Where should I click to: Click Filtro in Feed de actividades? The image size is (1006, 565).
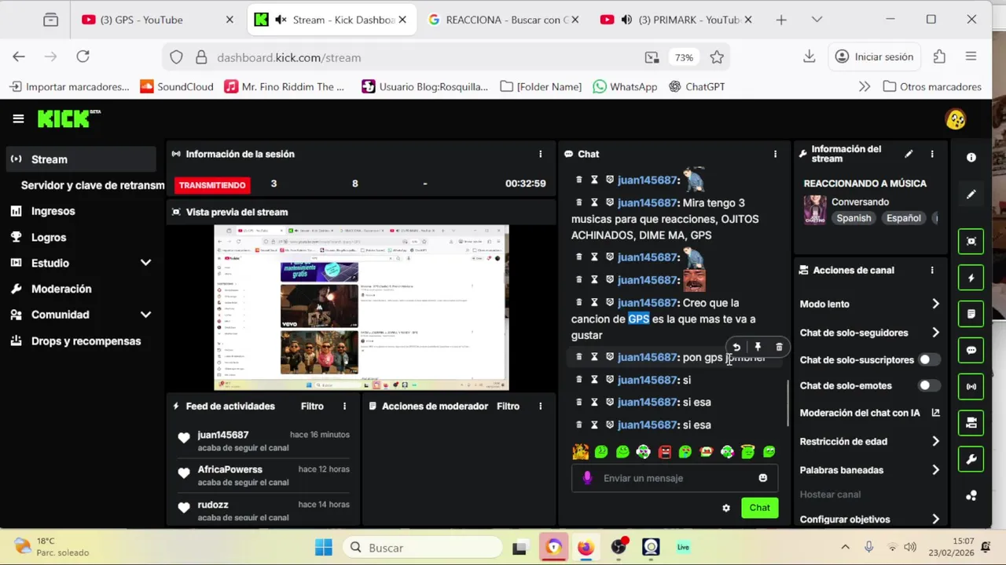[312, 406]
